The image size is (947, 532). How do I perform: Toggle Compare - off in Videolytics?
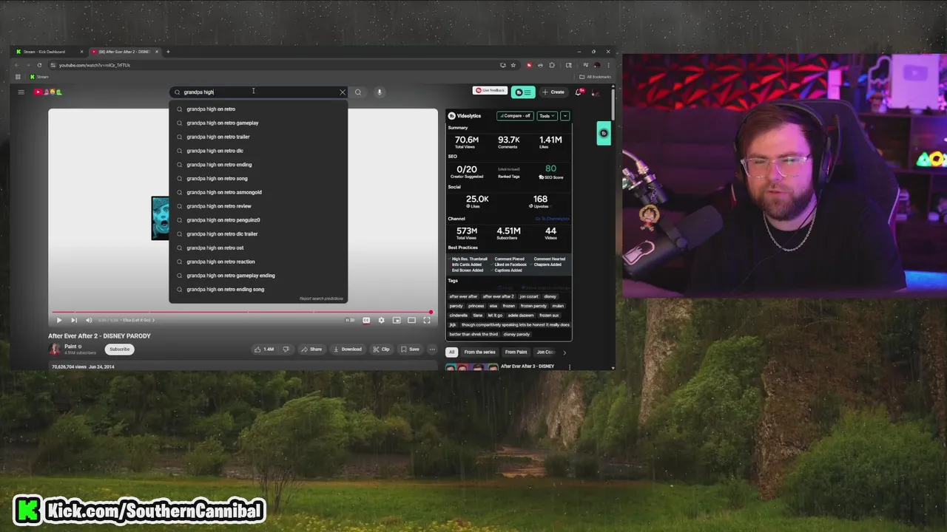[x=515, y=116]
